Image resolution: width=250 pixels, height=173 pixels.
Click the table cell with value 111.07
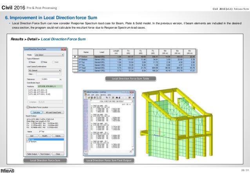coord(128,59)
